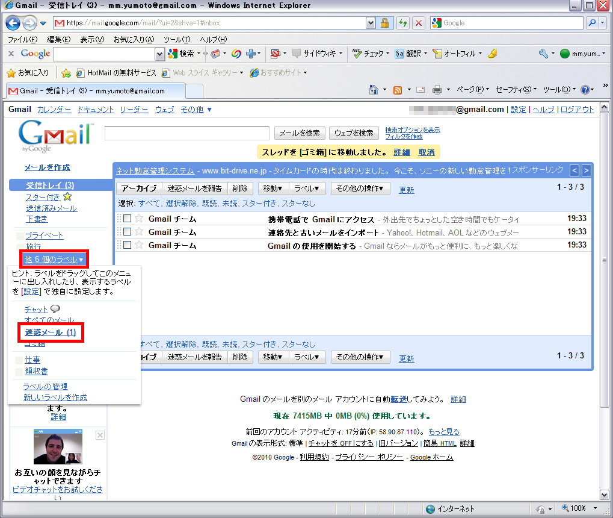The height and width of the screenshot is (518, 613).
Task: Open the 編集(E) menu
Action: 58,40
